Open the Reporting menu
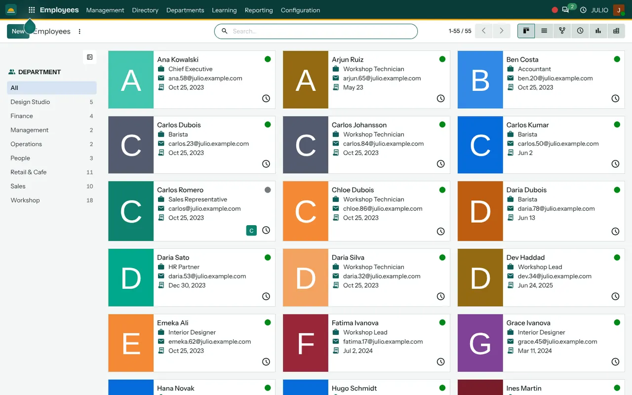This screenshot has height=395, width=632. point(259,10)
